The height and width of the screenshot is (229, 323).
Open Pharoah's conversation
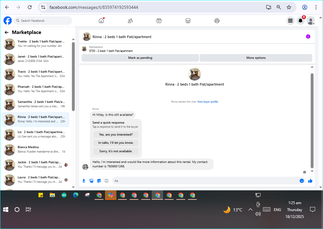36,89
